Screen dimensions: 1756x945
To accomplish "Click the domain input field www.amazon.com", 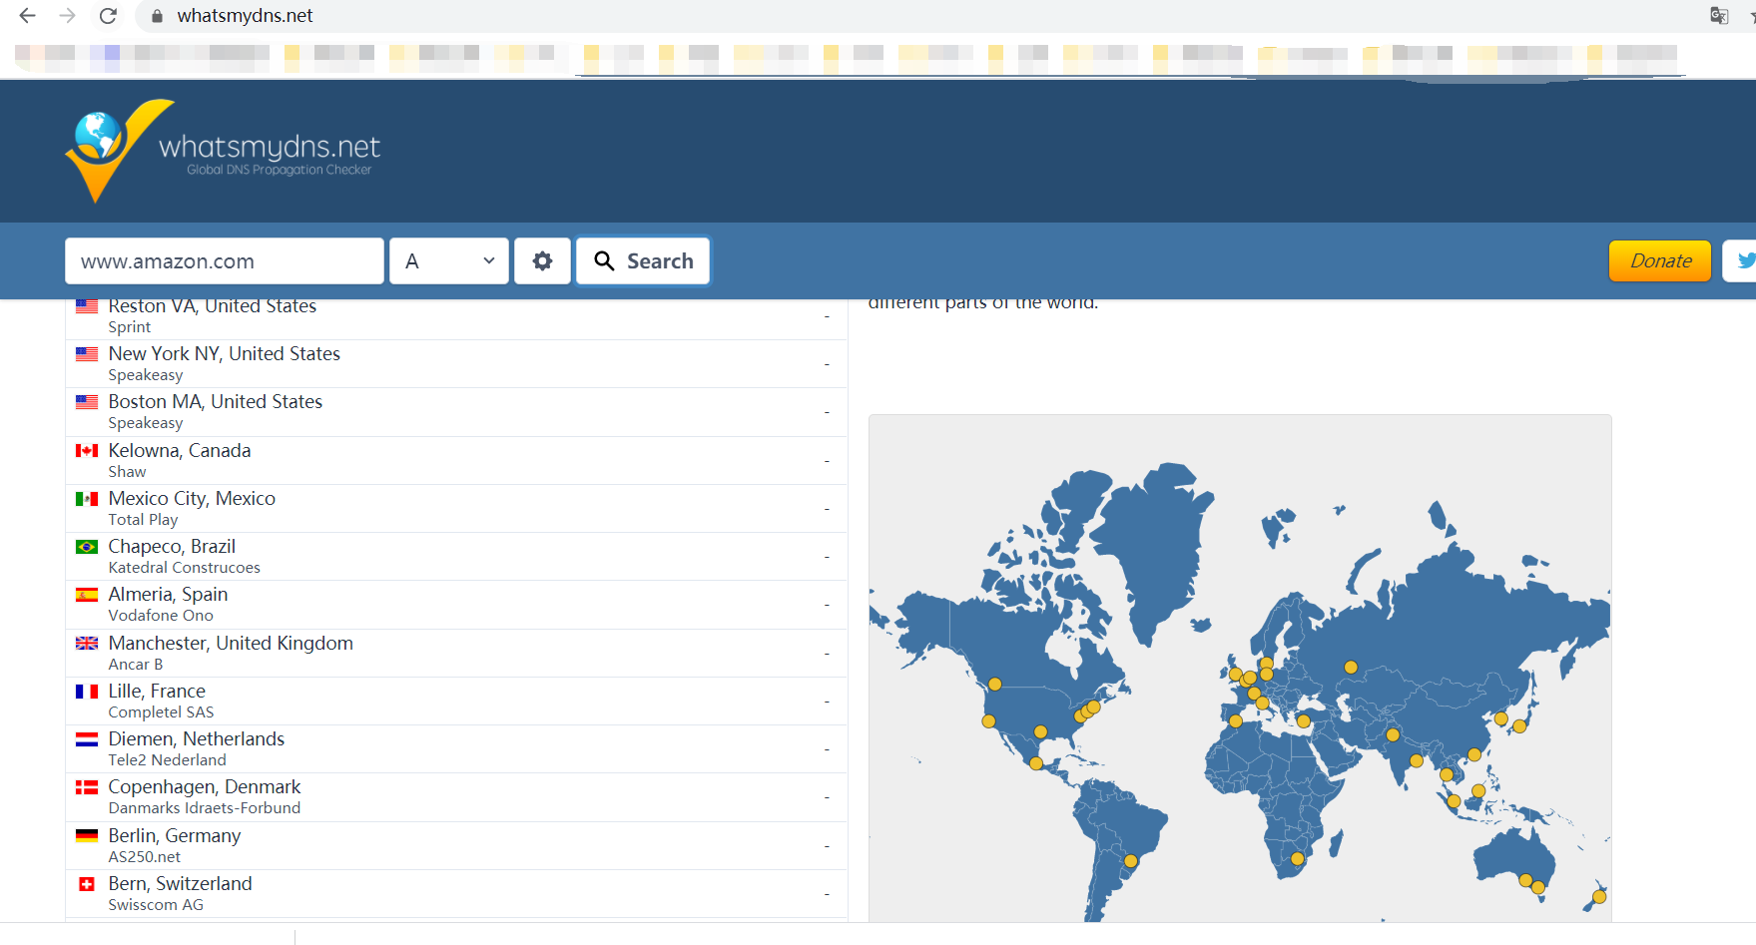I will tap(225, 260).
